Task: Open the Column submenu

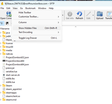Action: click(x=37, y=22)
